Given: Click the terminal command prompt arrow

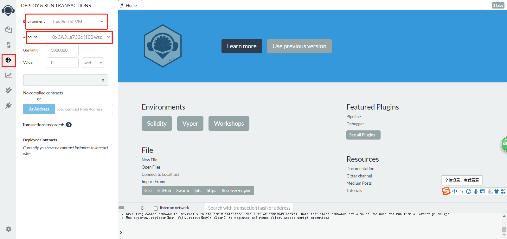Looking at the screenshot, I should pos(121,232).
